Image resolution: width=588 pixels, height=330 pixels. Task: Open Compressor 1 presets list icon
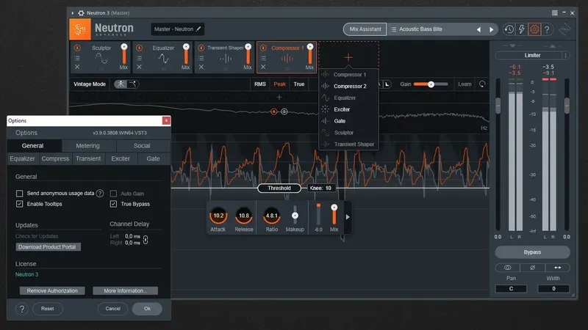click(x=263, y=58)
